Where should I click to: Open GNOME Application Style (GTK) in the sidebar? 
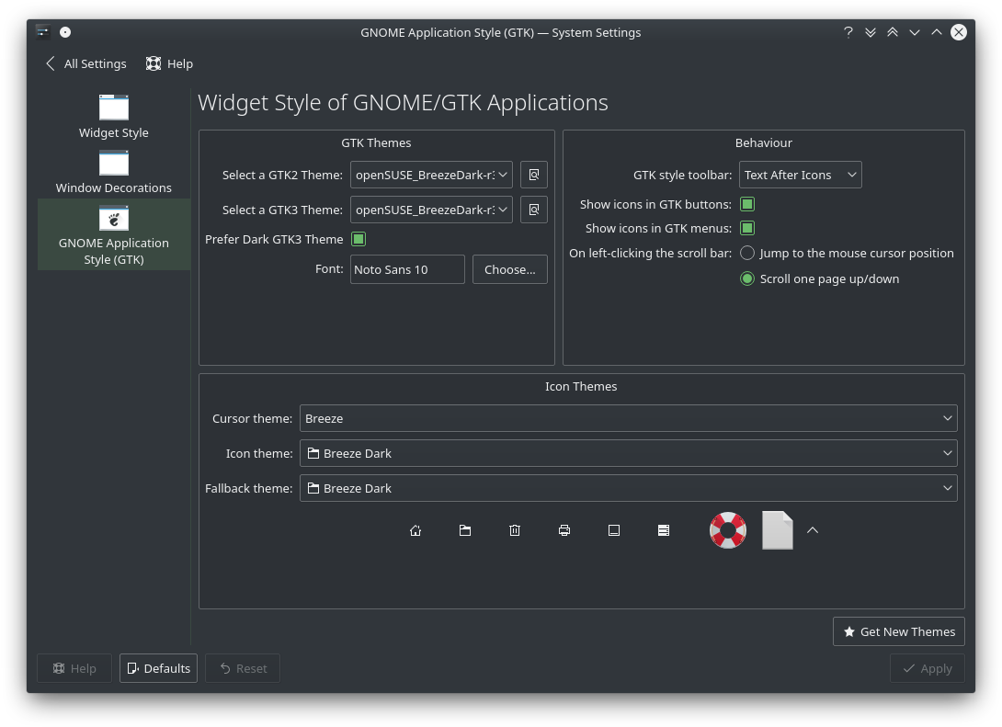click(x=113, y=234)
